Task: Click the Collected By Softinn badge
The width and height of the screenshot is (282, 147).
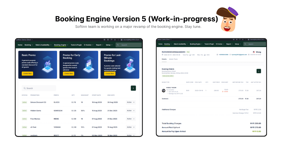Action: [x=168, y=76]
